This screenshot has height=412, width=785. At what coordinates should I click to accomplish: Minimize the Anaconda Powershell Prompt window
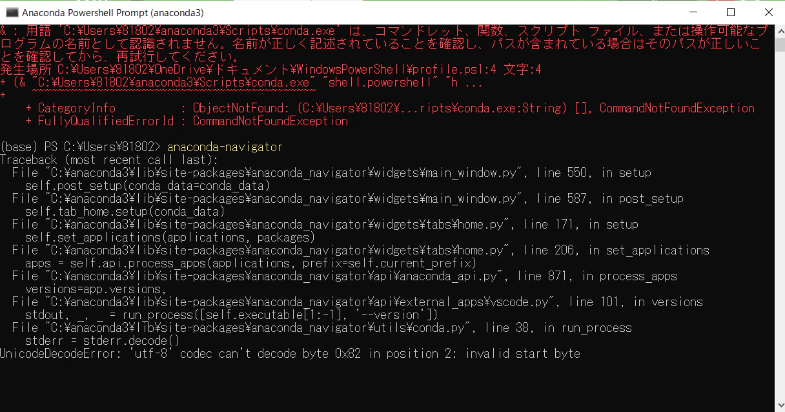693,12
